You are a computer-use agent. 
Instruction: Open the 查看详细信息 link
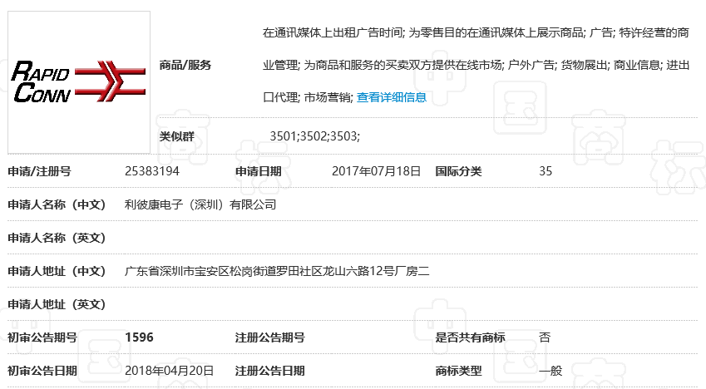(x=391, y=97)
